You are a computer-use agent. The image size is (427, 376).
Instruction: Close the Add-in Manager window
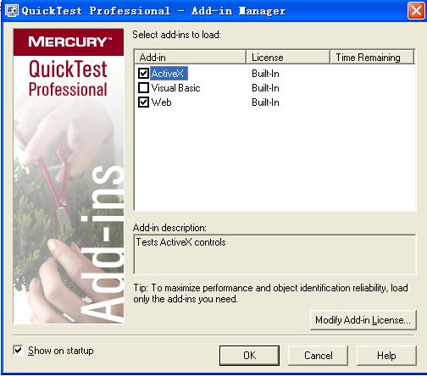point(416,11)
